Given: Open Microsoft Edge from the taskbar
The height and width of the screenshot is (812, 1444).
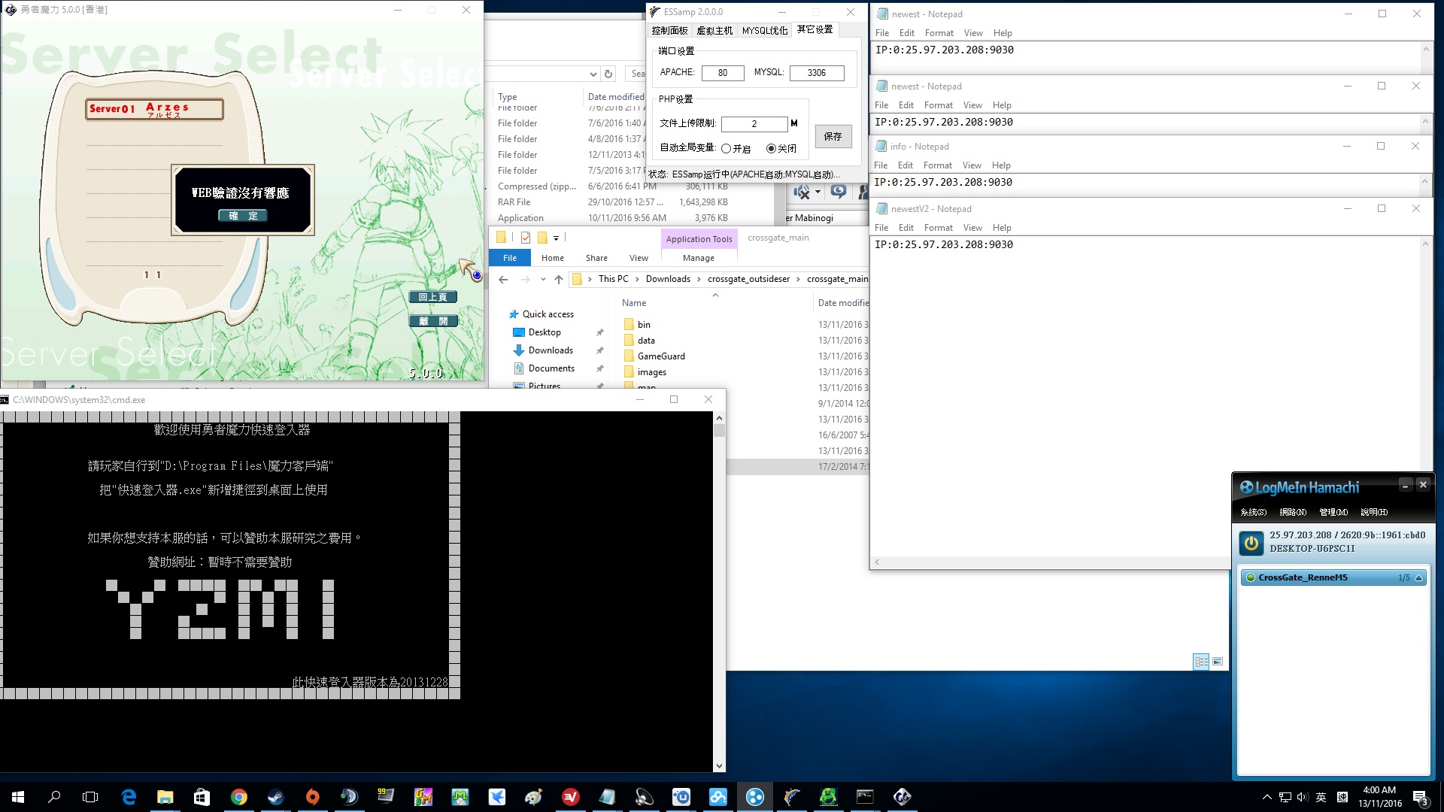Looking at the screenshot, I should click(129, 797).
